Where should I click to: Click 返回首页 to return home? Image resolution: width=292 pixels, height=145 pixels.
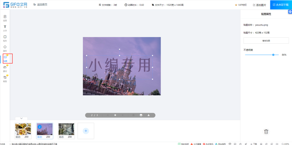coord(40,5)
